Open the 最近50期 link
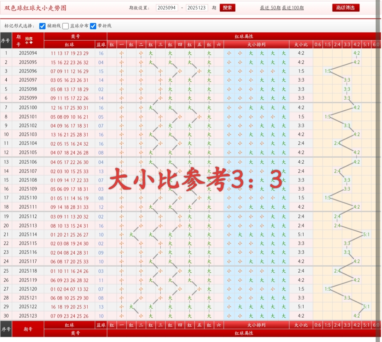The image size is (382, 342). 270,8
